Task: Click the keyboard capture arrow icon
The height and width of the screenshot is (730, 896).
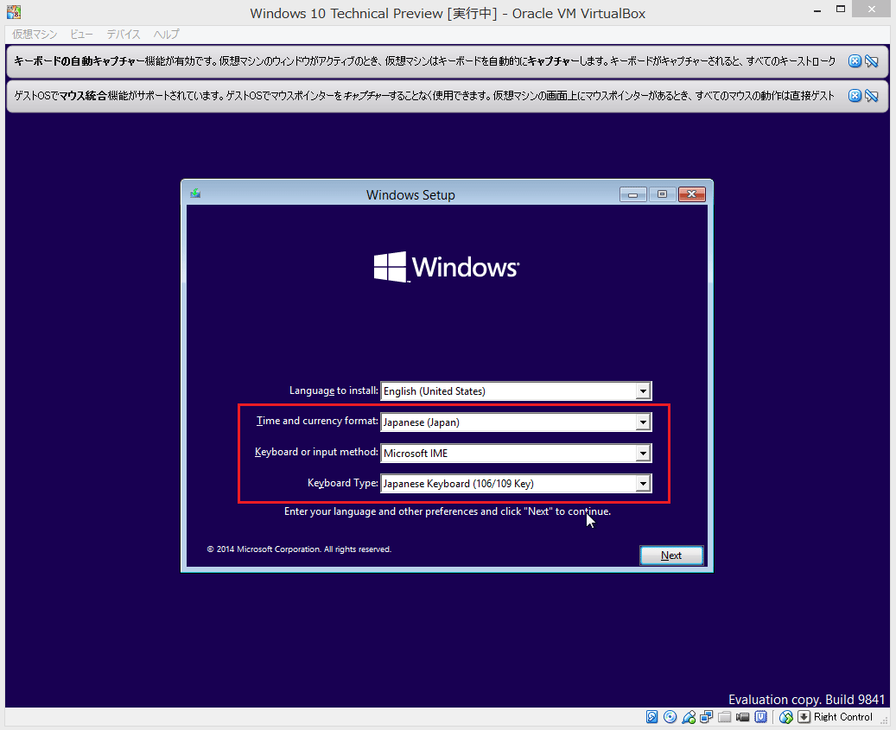Action: click(x=804, y=717)
